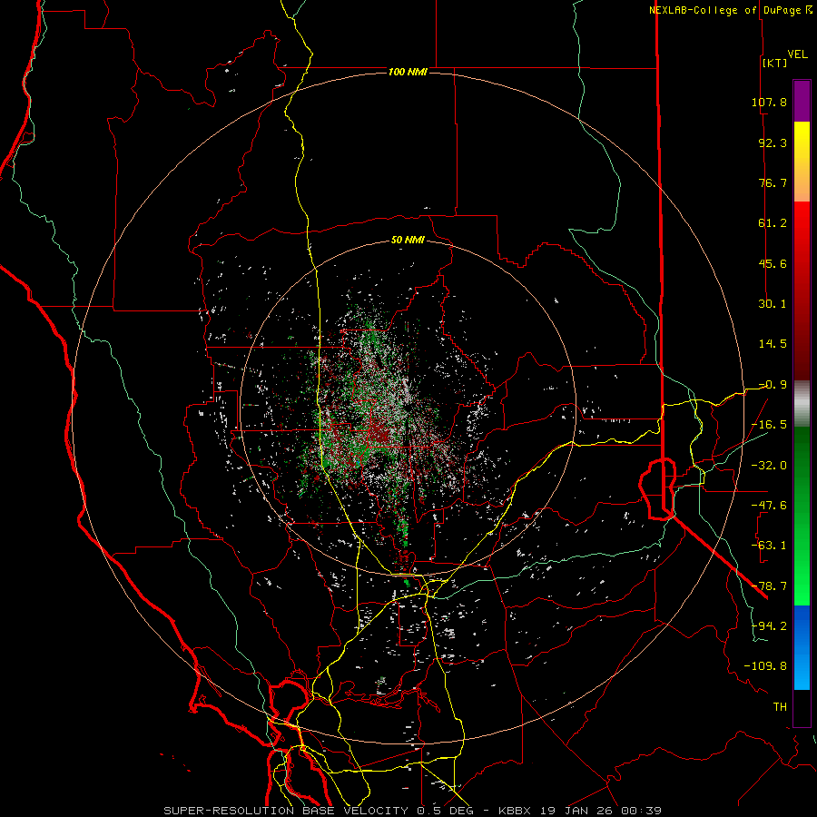Click the gray near-zero segment of color bar
The height and width of the screenshot is (817, 817).
click(802, 404)
